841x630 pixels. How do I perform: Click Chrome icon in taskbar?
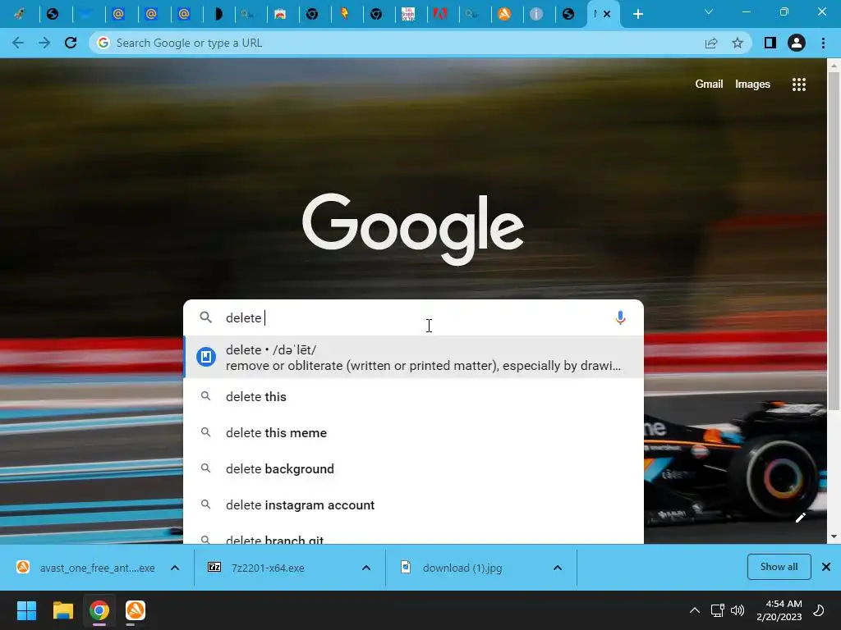(x=99, y=610)
